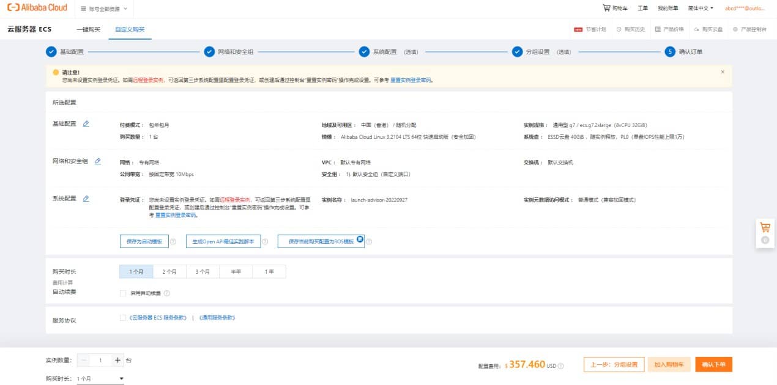Open help icon next to 生成Open API最佳实践脚本
This screenshot has width=777, height=385.
tap(266, 241)
